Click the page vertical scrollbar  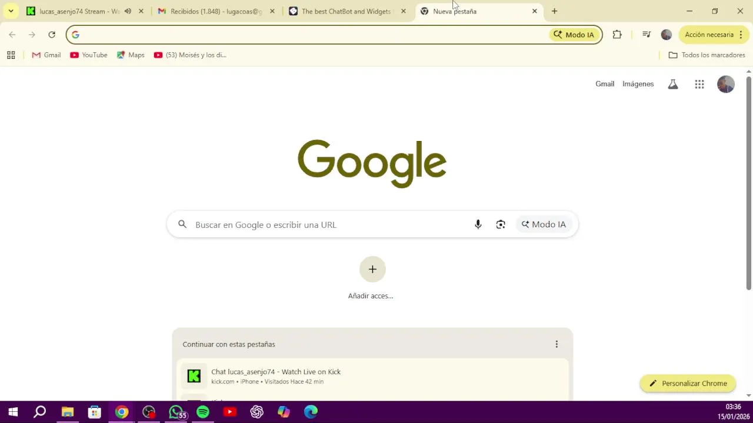click(x=749, y=183)
